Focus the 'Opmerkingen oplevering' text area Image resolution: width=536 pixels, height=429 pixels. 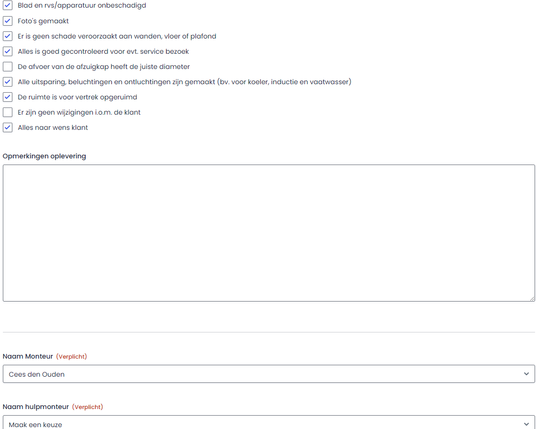point(269,233)
